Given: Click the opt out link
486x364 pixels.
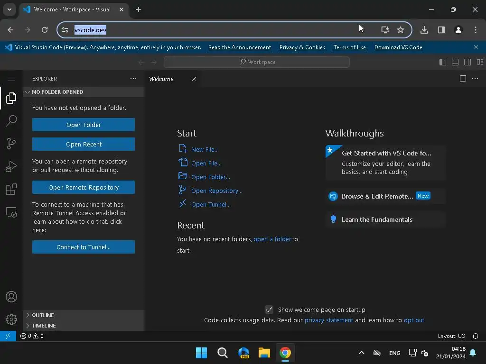Looking at the screenshot, I should coord(414,320).
